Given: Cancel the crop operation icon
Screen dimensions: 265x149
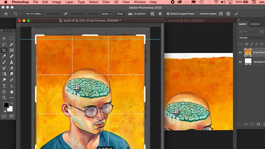Looking at the screenshot, I should [x=228, y=14].
